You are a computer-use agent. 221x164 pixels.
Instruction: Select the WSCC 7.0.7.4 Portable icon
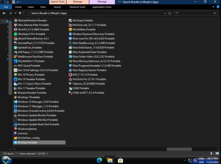pos(70,75)
